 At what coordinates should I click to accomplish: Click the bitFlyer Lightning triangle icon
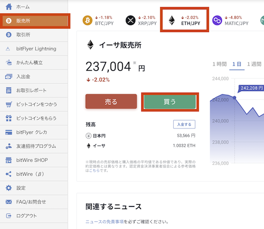point(8,49)
